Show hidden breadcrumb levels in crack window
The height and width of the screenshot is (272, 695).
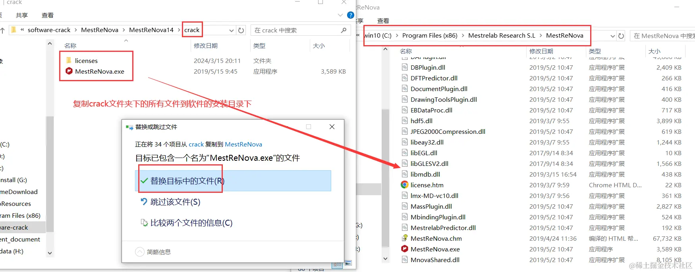click(x=23, y=30)
